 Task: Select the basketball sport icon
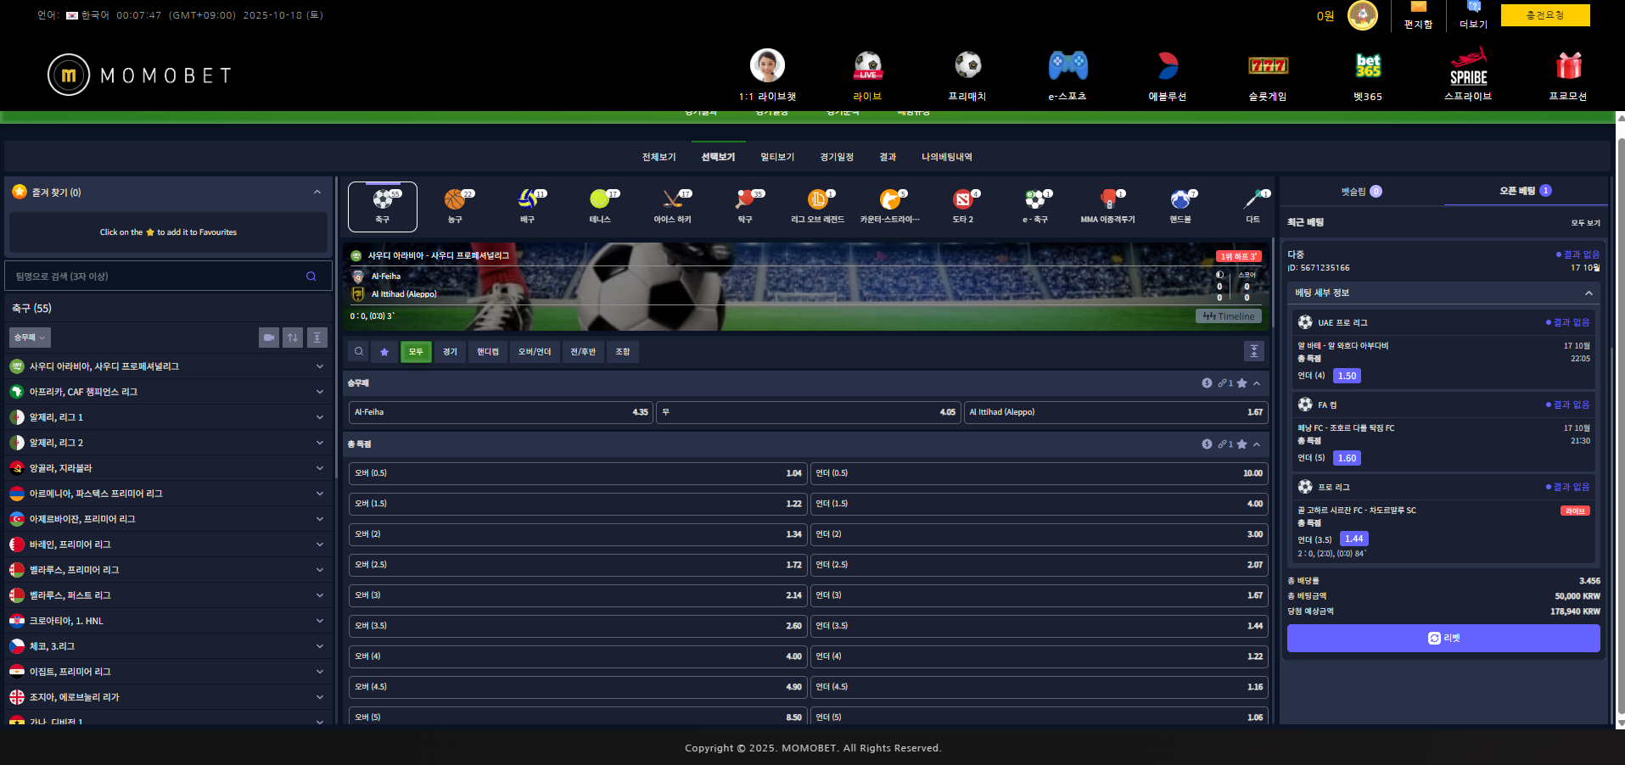[x=455, y=205]
